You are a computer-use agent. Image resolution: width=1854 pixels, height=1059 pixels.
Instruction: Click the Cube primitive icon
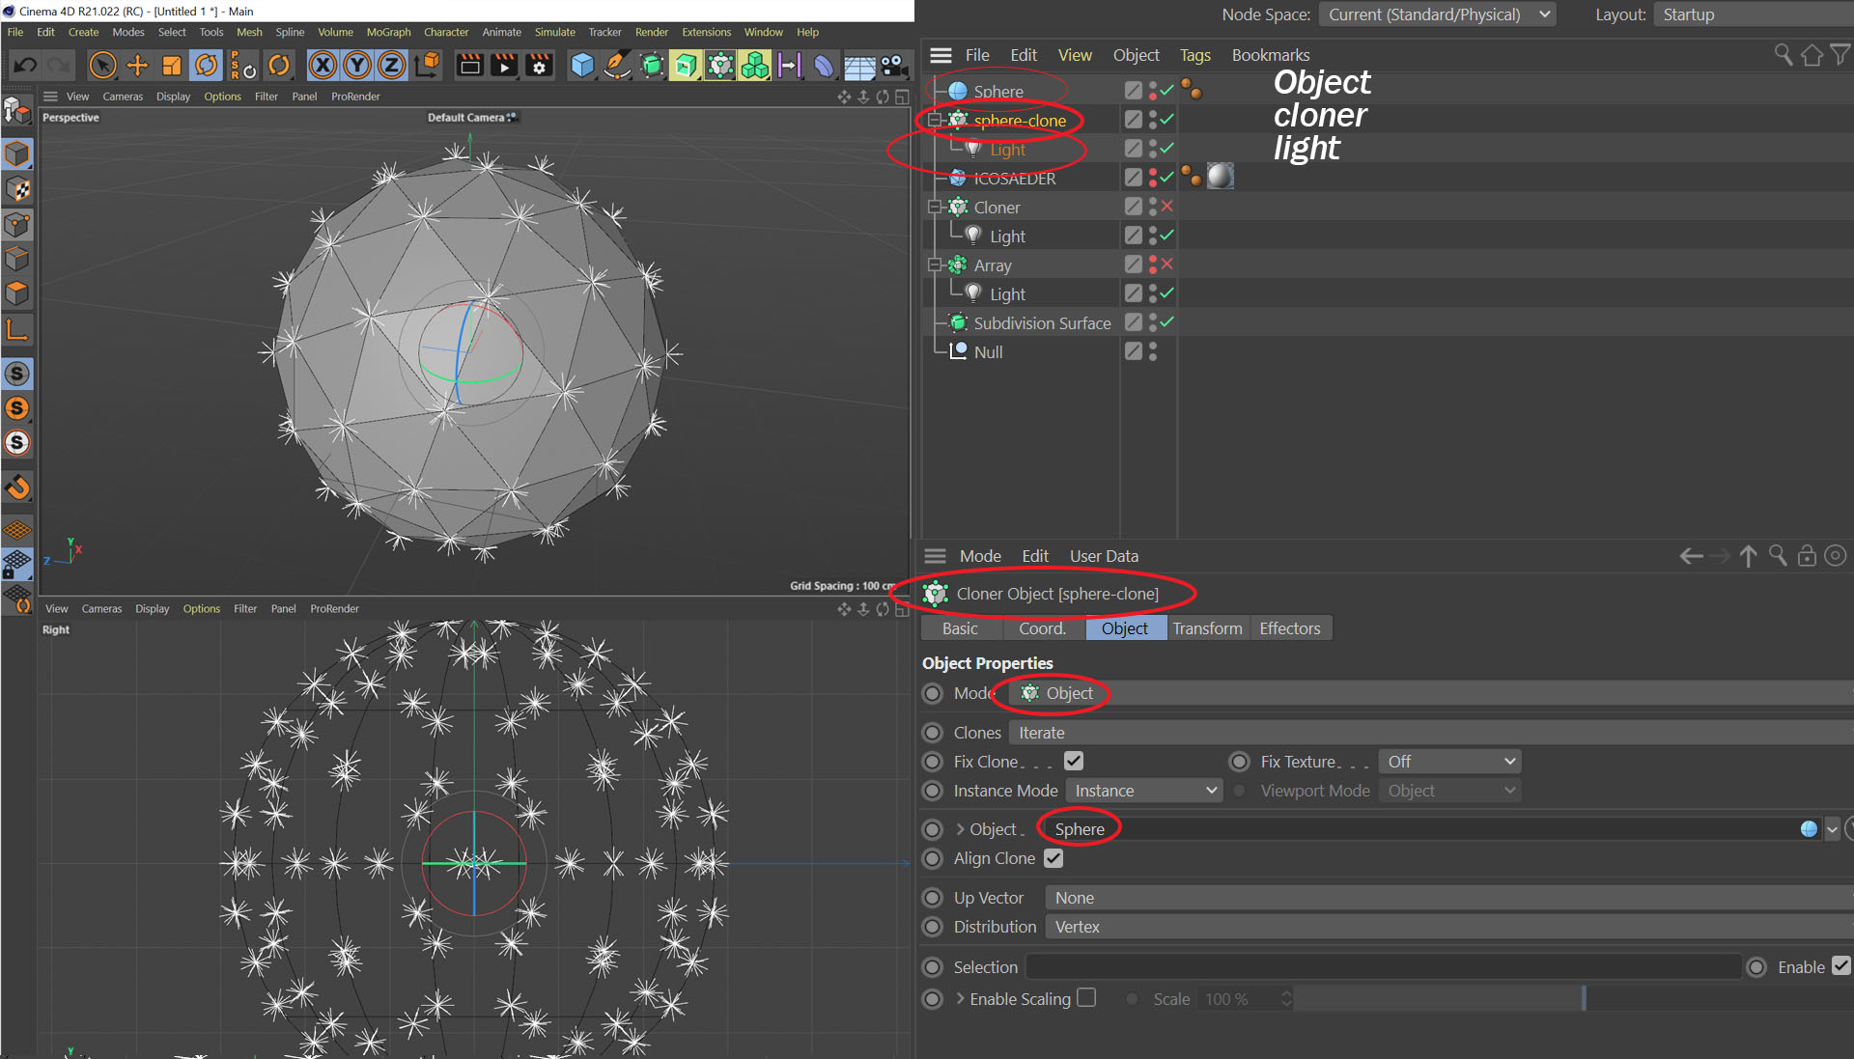pos(581,65)
